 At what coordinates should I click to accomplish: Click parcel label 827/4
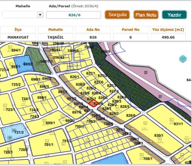pos(114,91)
